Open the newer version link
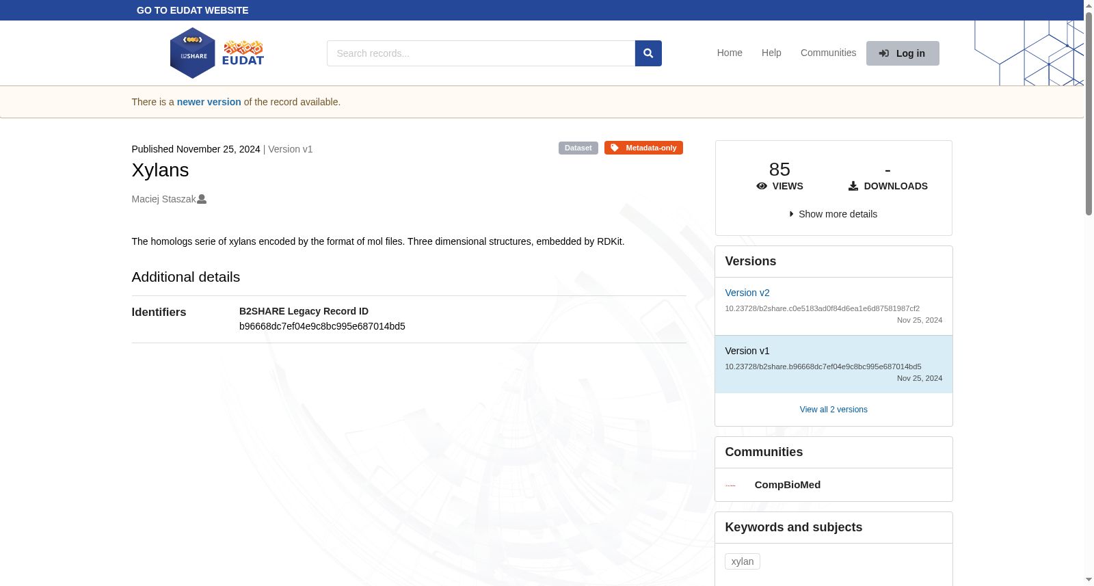1094x586 pixels. 209,102
